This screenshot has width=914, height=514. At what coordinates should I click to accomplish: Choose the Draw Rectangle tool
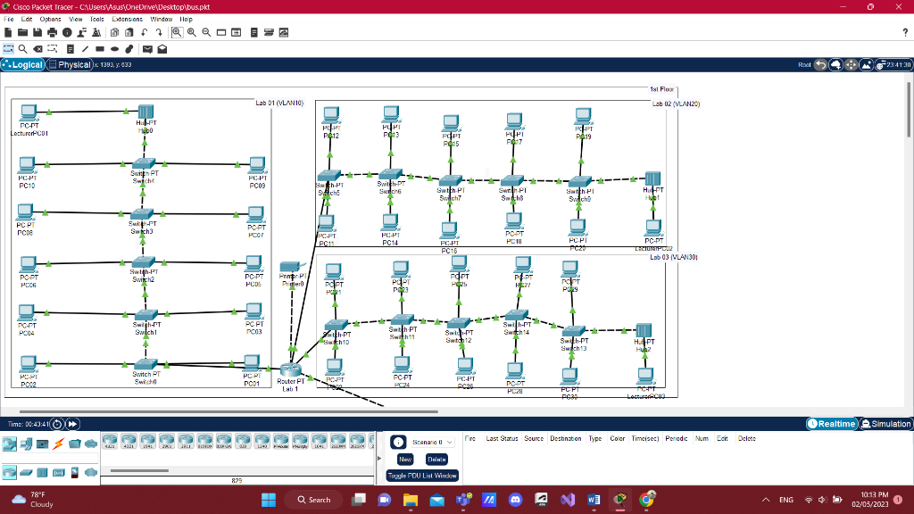pyautogui.click(x=100, y=49)
